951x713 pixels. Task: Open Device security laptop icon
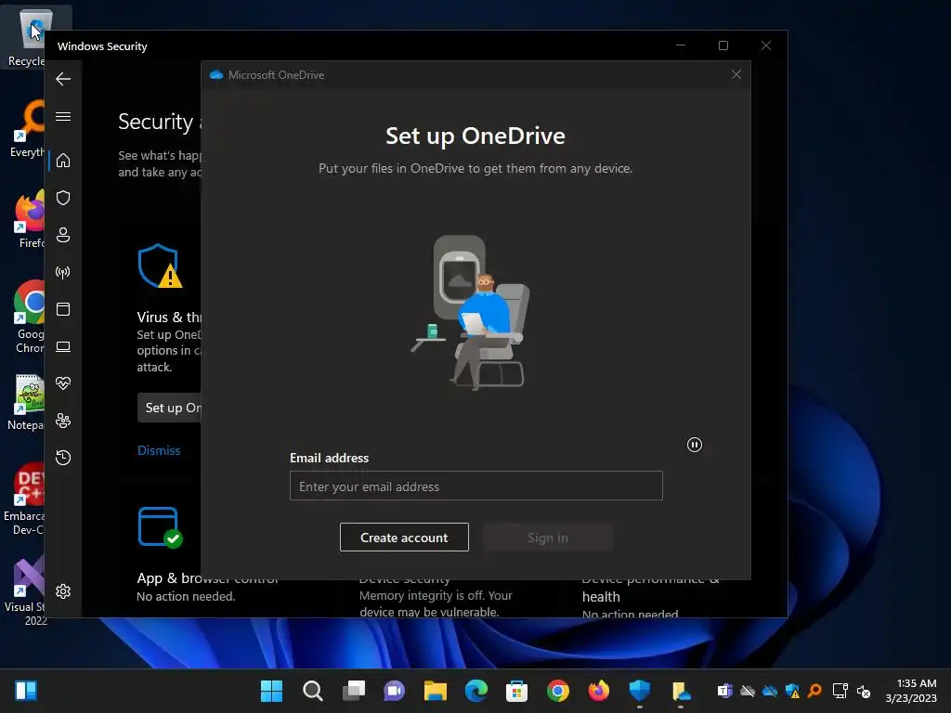point(63,346)
